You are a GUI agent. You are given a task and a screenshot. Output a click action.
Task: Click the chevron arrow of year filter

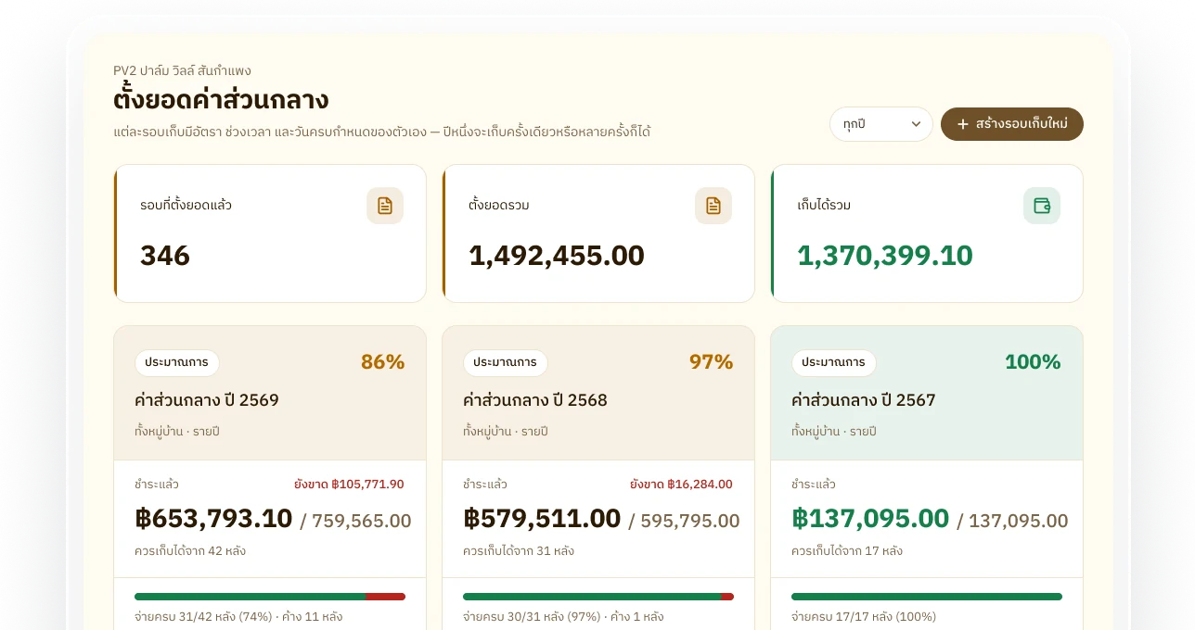(916, 124)
